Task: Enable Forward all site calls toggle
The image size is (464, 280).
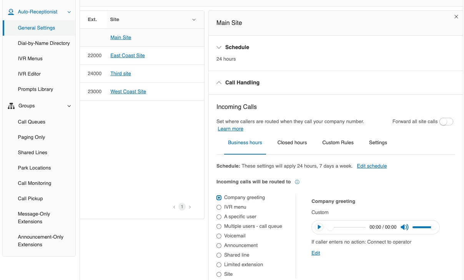Action: pos(446,122)
